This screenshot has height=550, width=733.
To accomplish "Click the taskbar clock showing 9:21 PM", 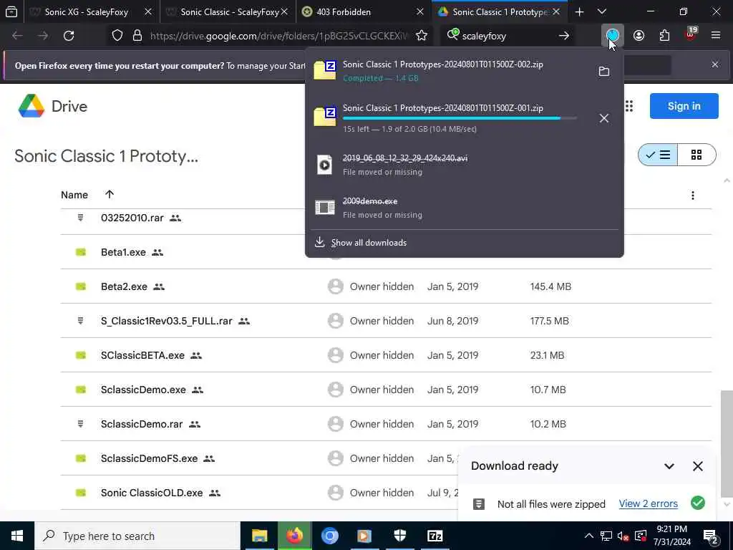I will [x=671, y=536].
